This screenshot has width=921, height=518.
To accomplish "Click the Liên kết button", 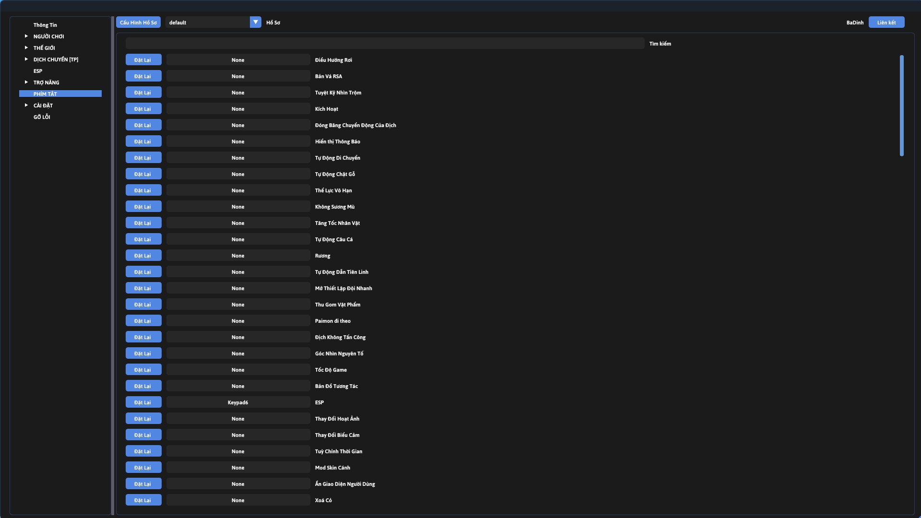I will coord(886,23).
